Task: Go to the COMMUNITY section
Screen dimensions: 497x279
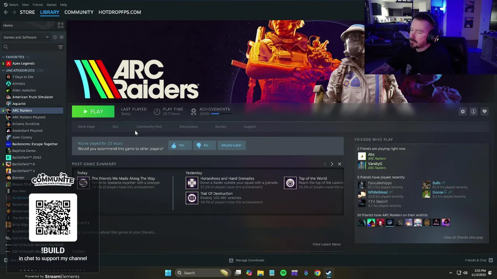Action: click(79, 12)
